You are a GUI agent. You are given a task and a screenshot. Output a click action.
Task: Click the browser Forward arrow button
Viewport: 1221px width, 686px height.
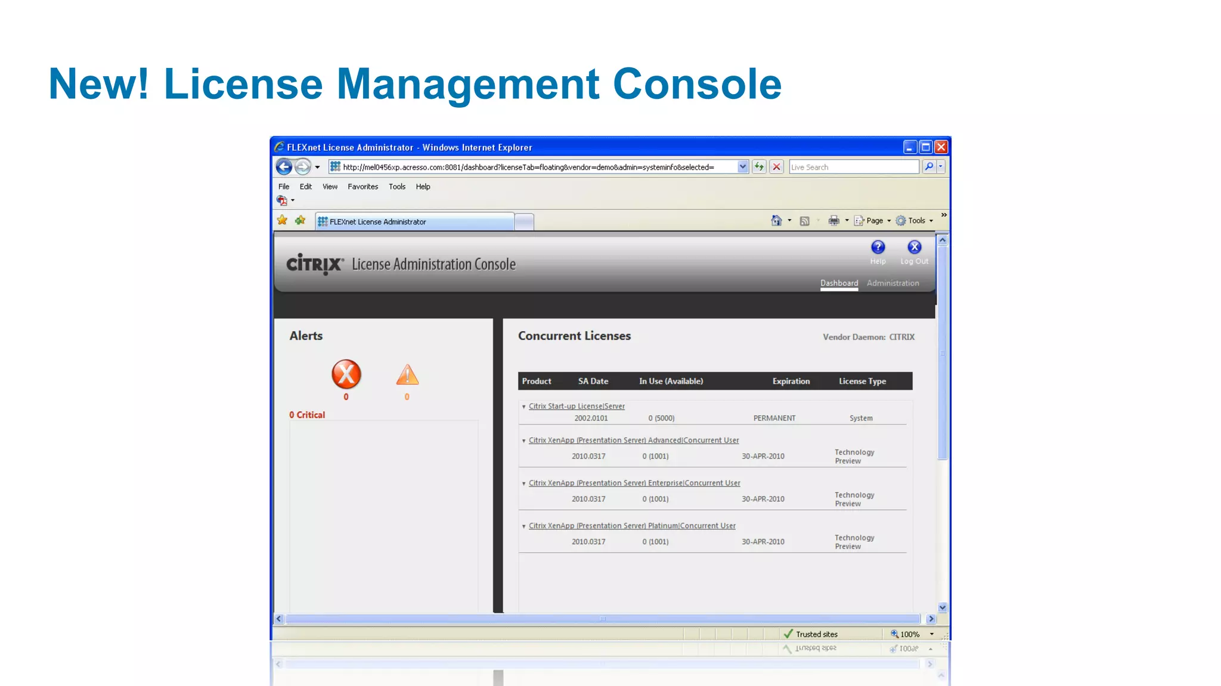(303, 167)
